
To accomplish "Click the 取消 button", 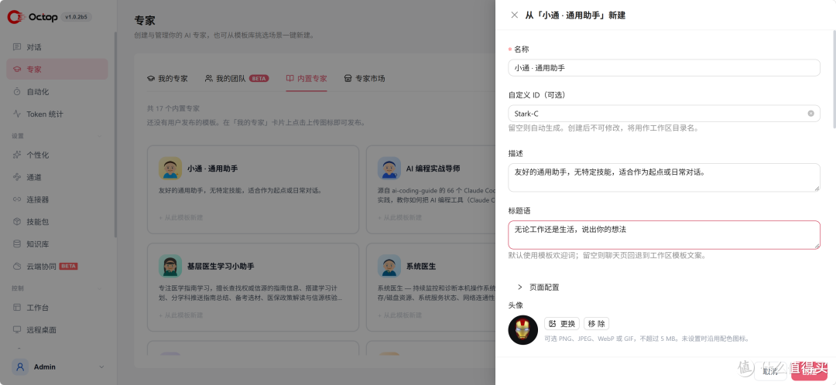I will click(x=770, y=371).
